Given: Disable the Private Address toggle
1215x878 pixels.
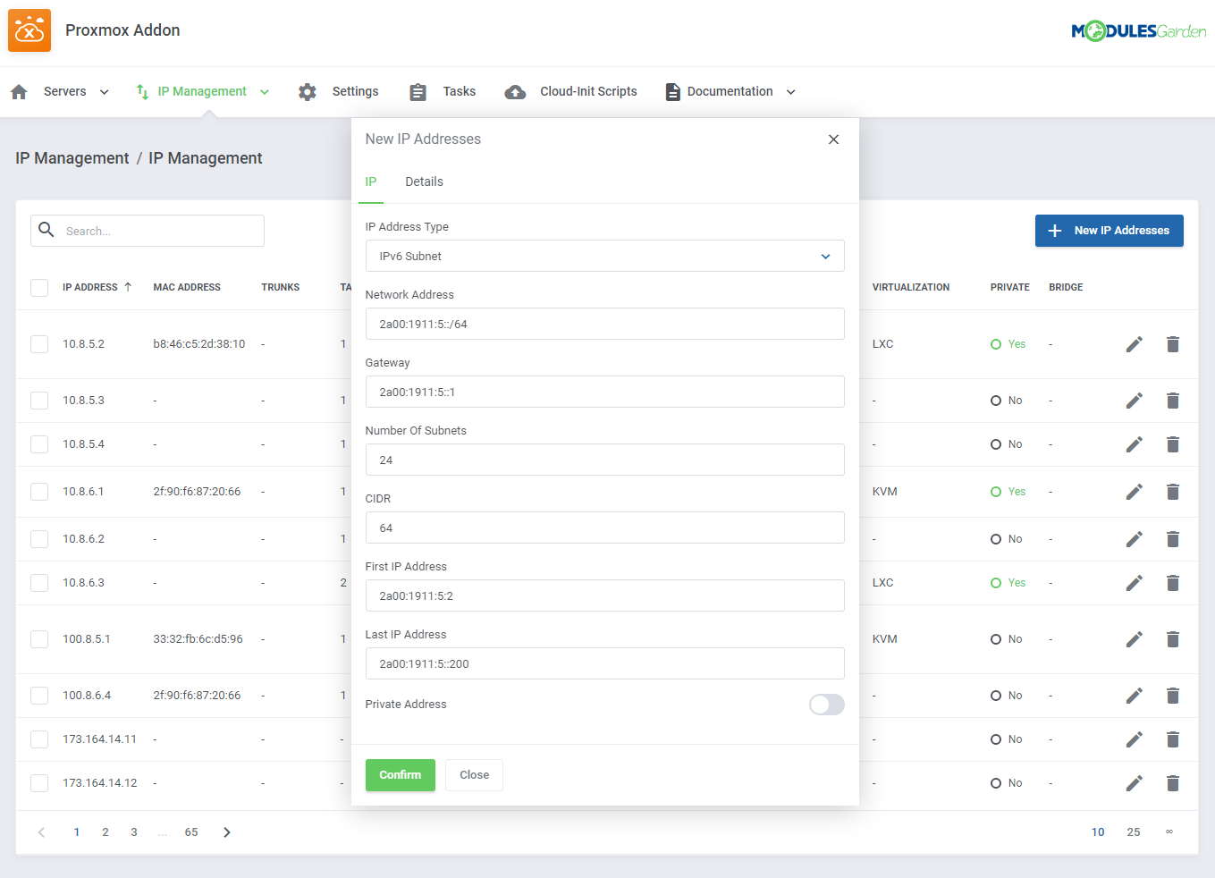Looking at the screenshot, I should pos(826,705).
